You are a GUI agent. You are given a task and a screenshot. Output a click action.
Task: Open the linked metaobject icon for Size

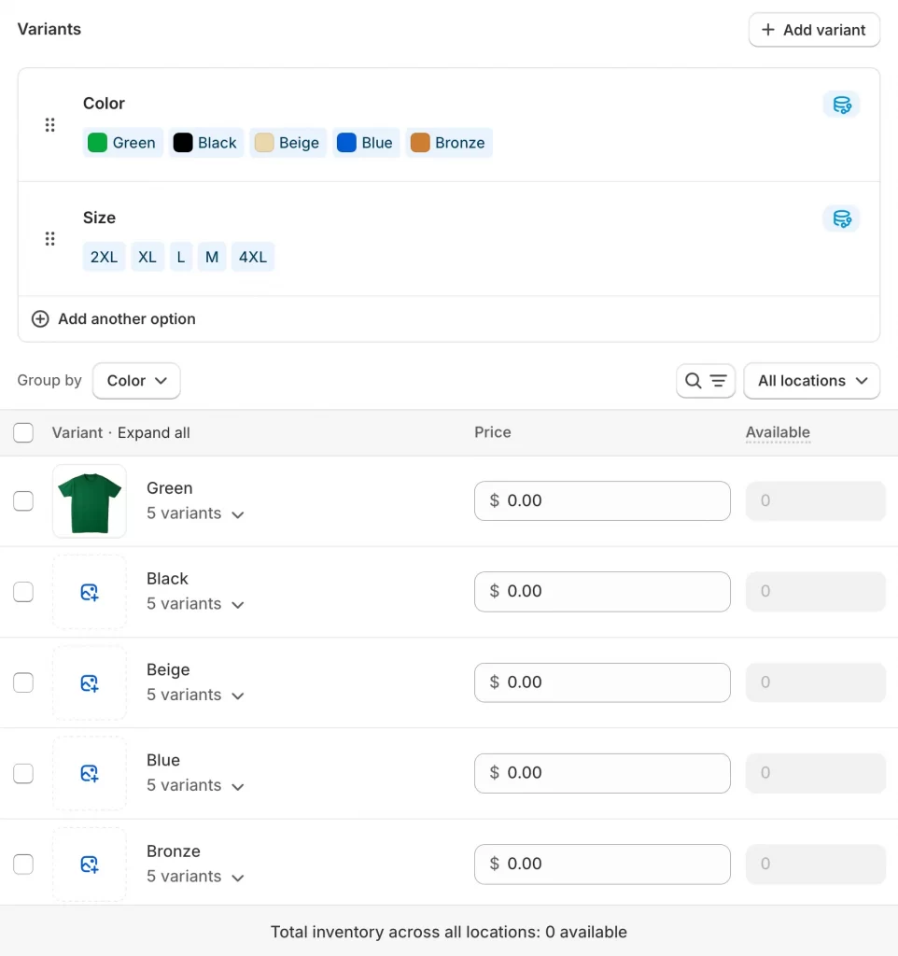coord(841,218)
